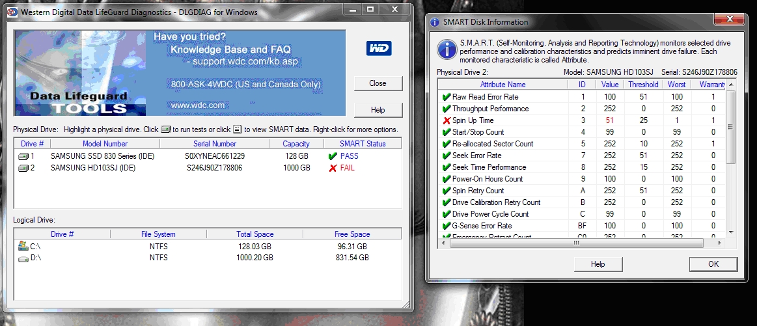Click support.wdc.com/kb.asp banner text

[x=246, y=62]
